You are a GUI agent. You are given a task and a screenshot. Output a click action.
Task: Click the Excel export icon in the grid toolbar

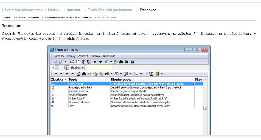[151, 74]
